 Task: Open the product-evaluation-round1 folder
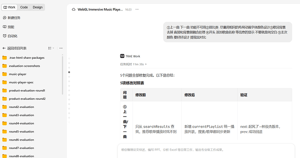(x=24, y=91)
